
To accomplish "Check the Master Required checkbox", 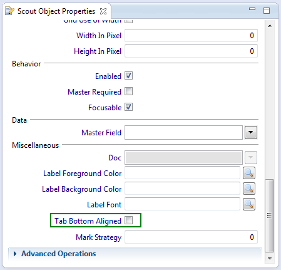I will tap(128, 91).
